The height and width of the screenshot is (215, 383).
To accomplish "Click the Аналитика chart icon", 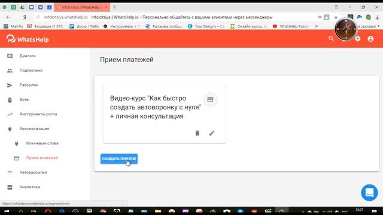I will 10,187.
